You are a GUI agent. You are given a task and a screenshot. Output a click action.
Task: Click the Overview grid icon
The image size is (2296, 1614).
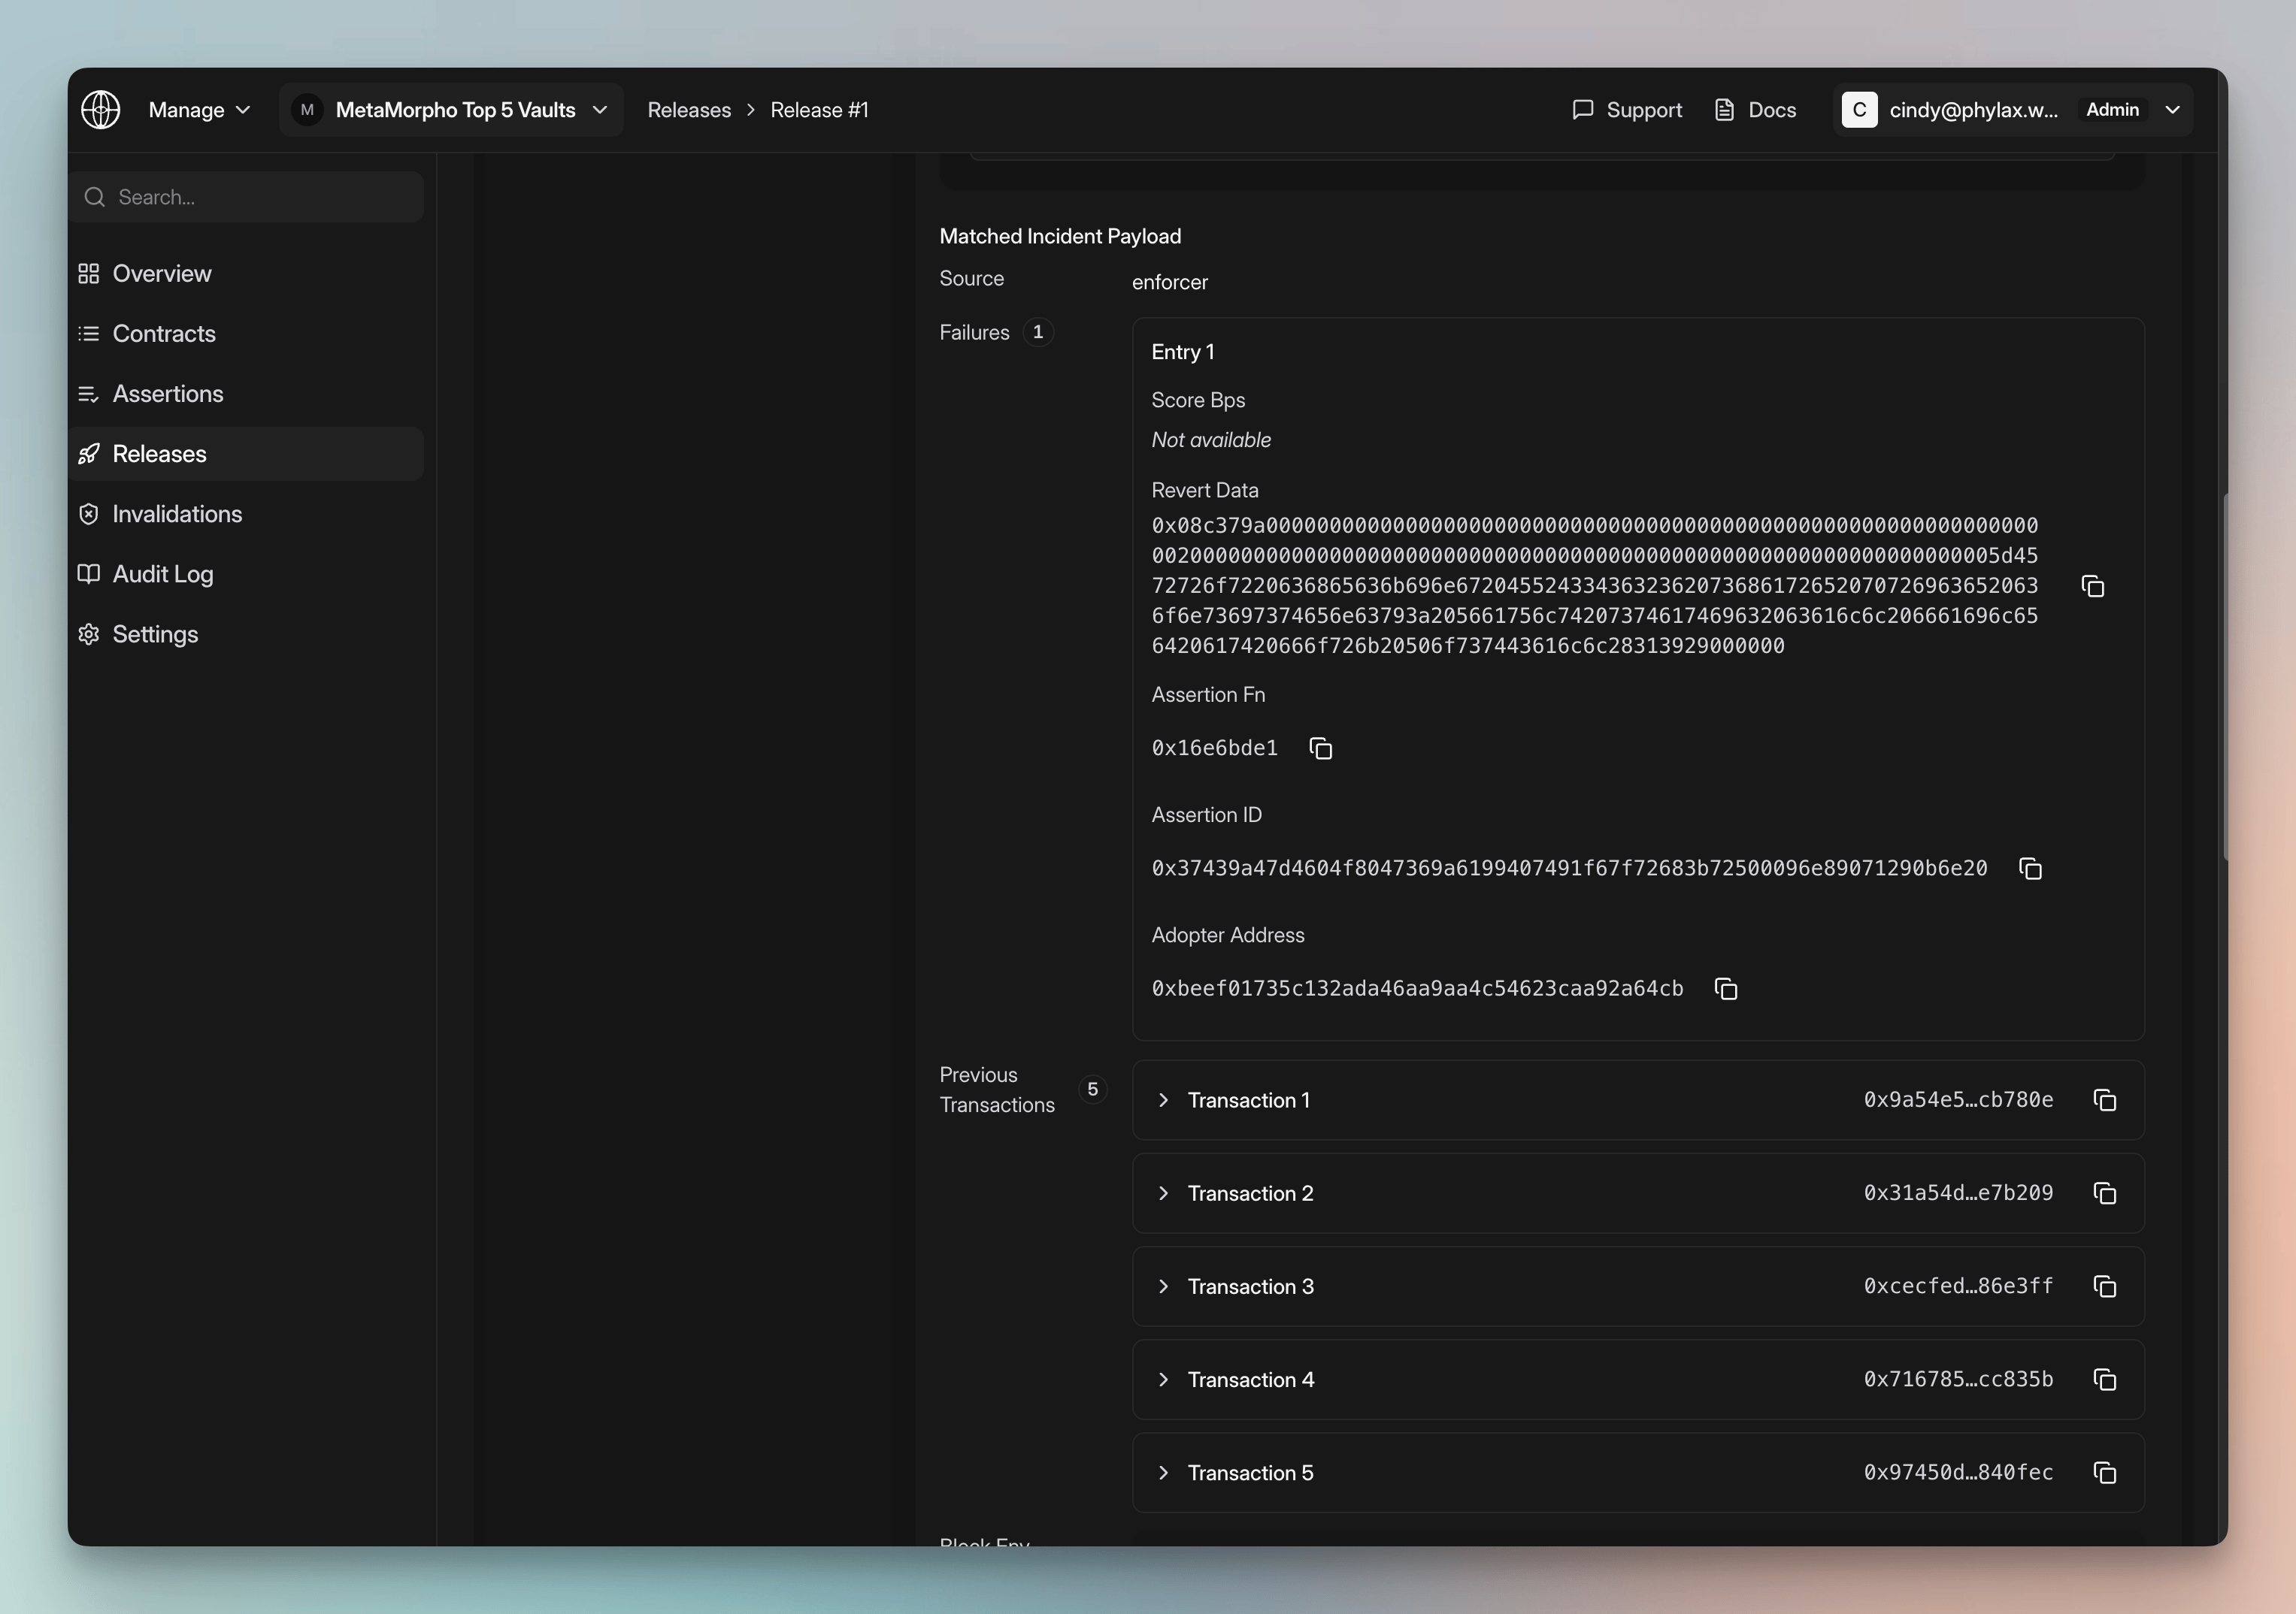89,274
